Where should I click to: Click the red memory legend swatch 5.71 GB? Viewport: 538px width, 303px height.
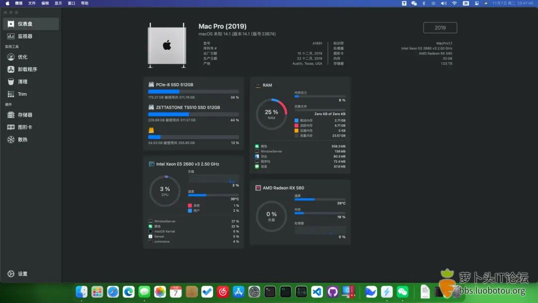click(296, 126)
